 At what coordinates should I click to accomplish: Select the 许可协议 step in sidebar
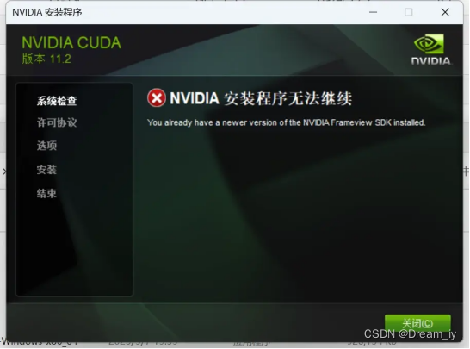(57, 122)
